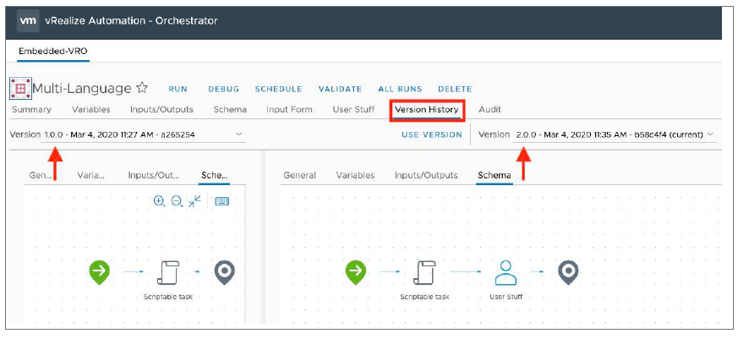
Task: Open the version 2.0.0 (current) dropdown
Action: tap(616, 134)
